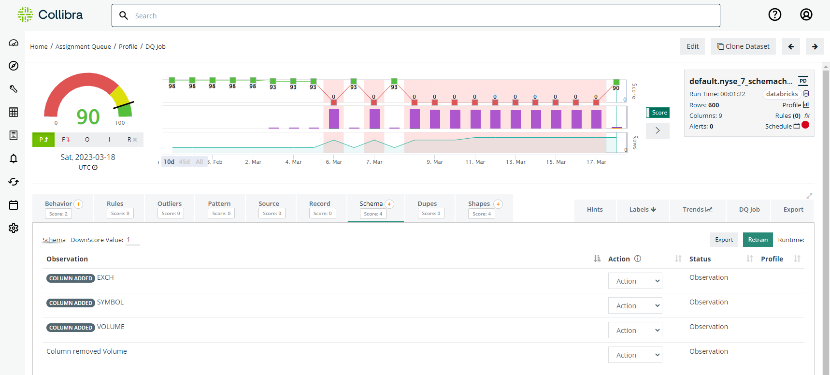Open the sync jobs icon in sidebar
Image resolution: width=830 pixels, height=375 pixels.
(x=14, y=182)
